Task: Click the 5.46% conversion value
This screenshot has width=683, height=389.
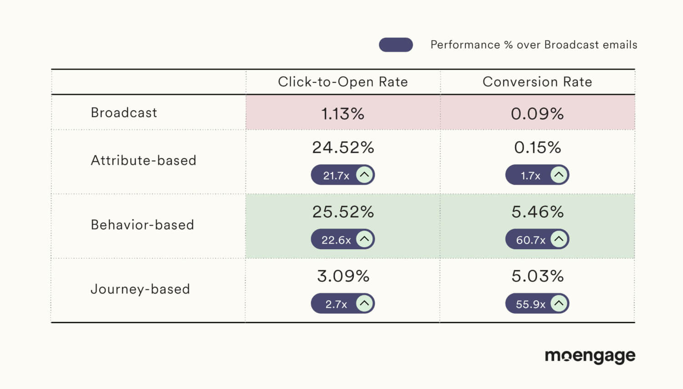Action: pyautogui.click(x=537, y=212)
